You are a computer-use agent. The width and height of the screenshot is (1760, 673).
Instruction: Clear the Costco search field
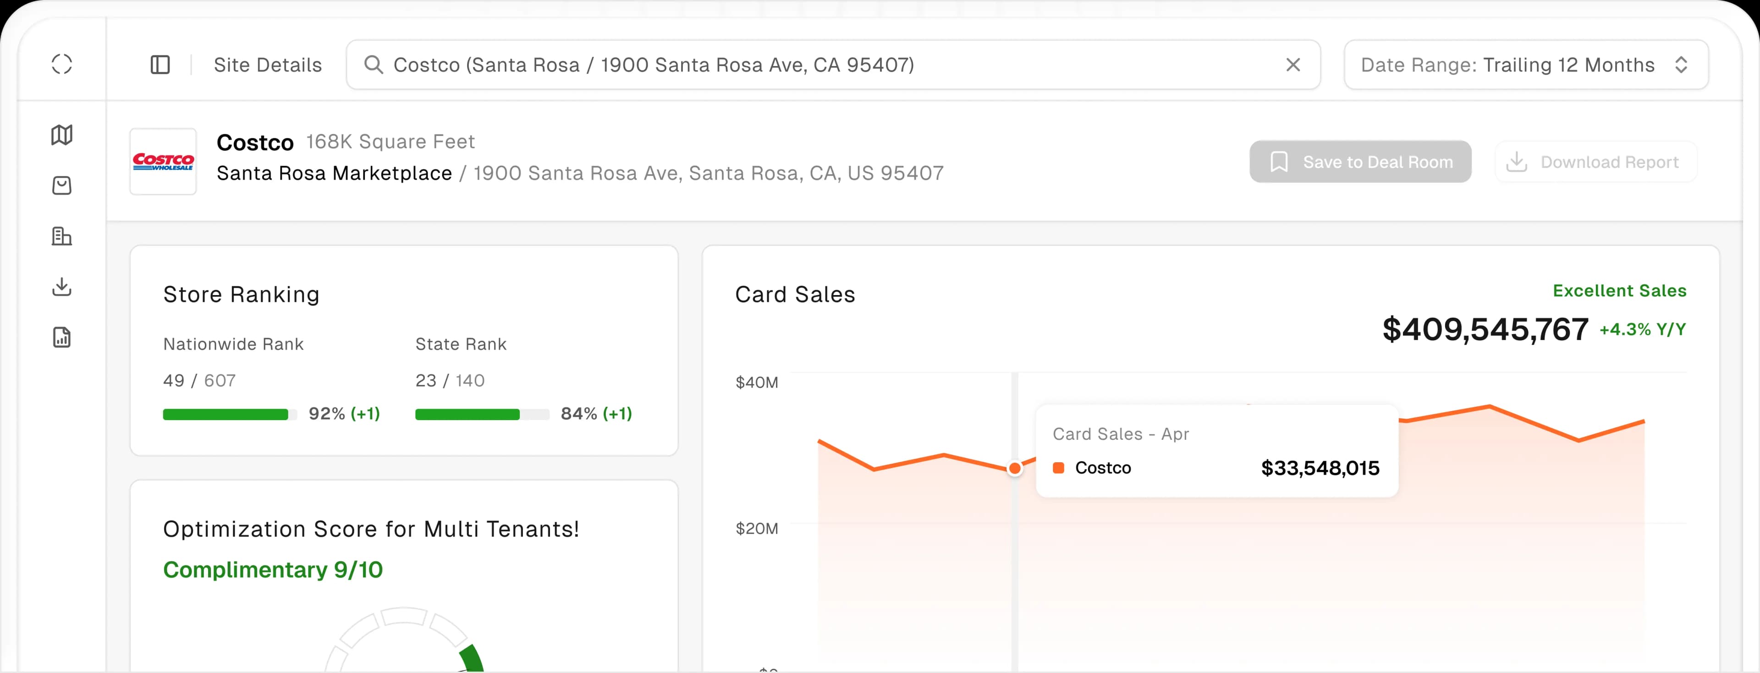[1292, 64]
